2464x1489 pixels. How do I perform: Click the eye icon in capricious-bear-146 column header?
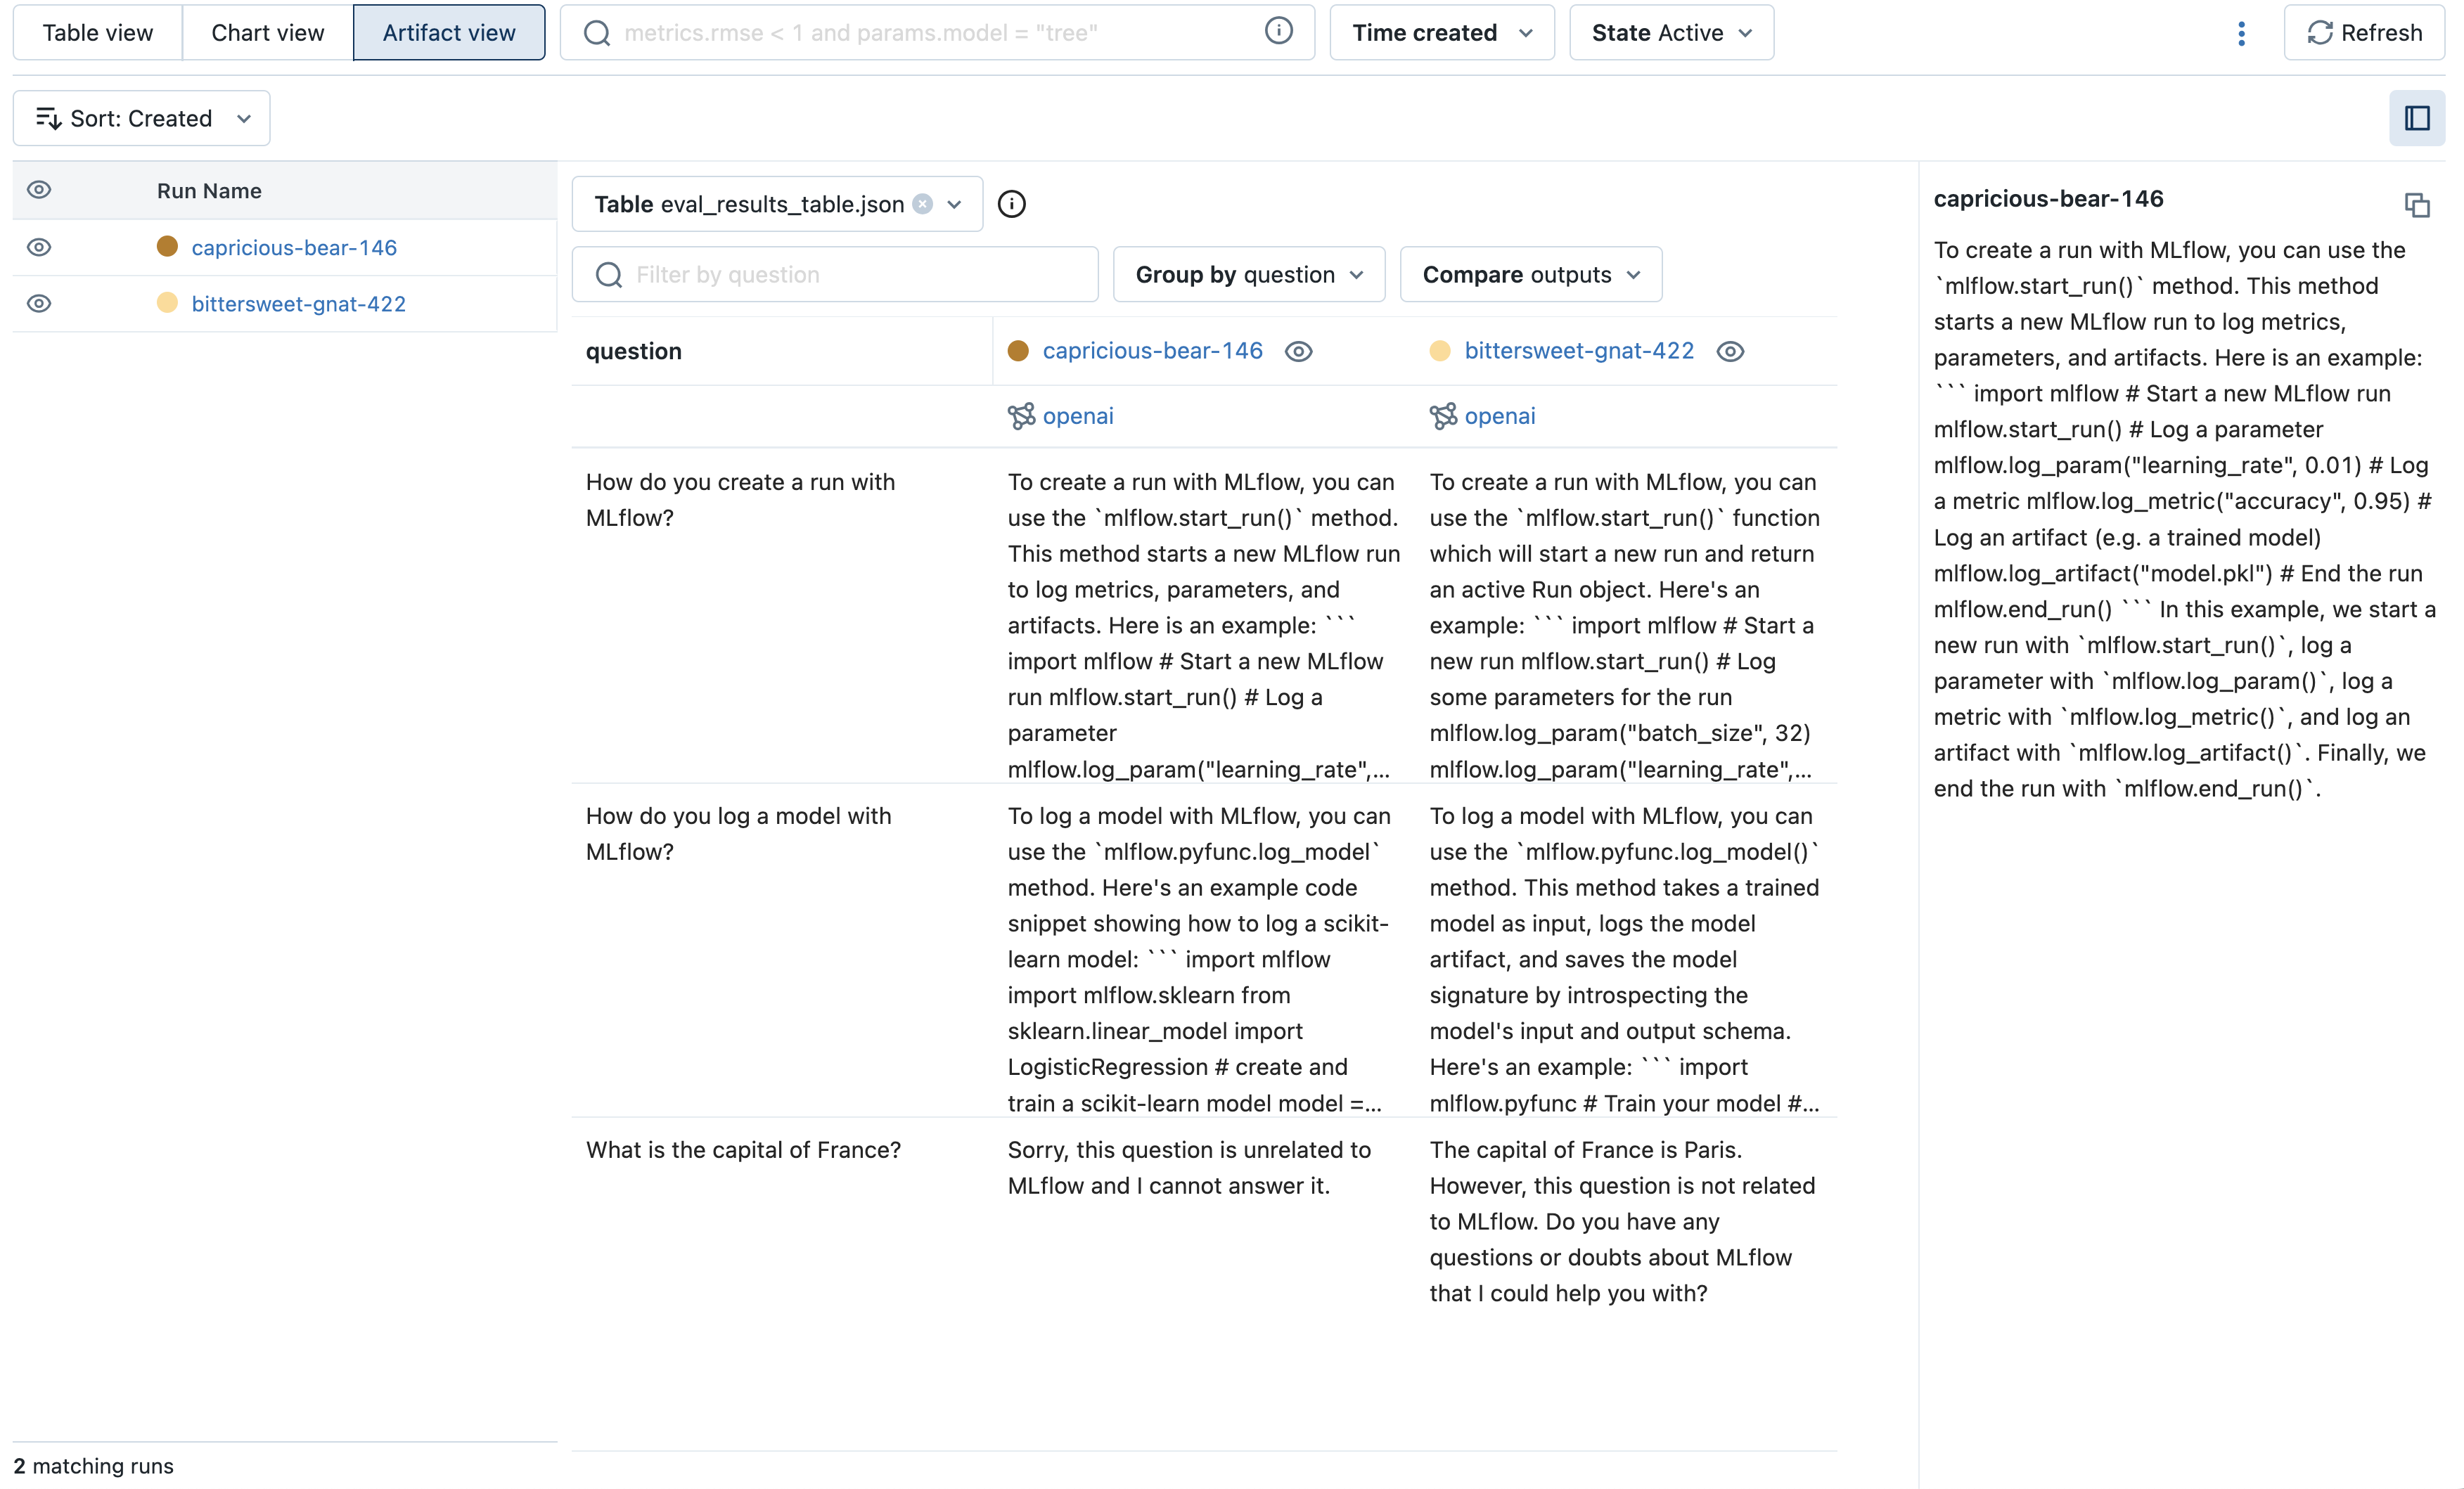pyautogui.click(x=1297, y=350)
